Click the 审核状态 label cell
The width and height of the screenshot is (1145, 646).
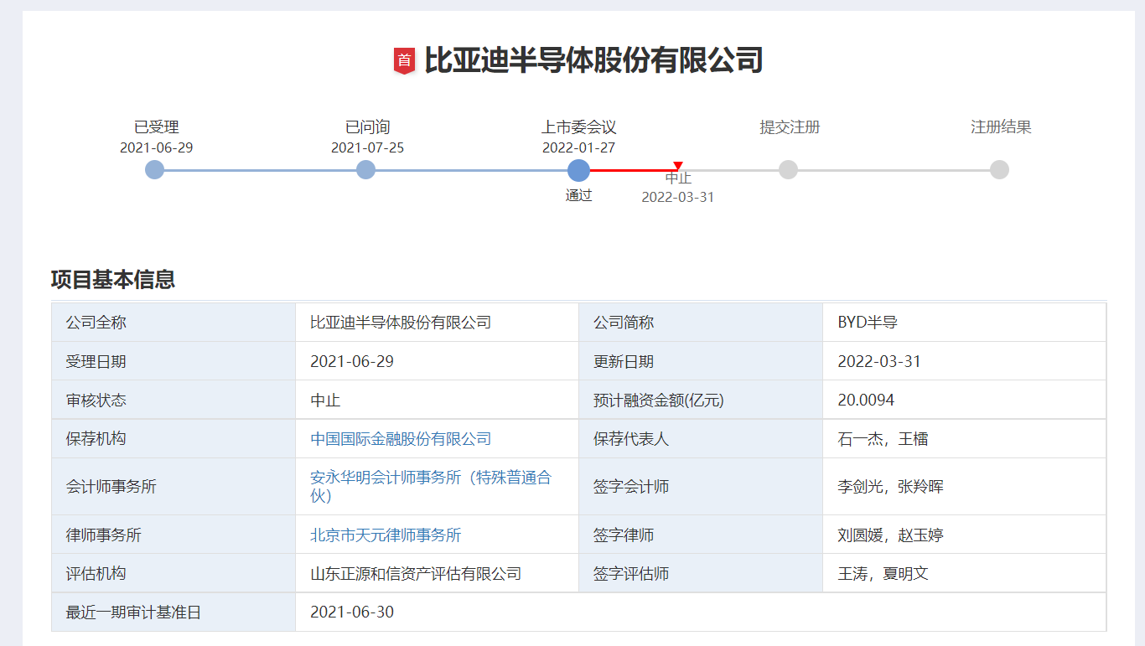tap(174, 400)
